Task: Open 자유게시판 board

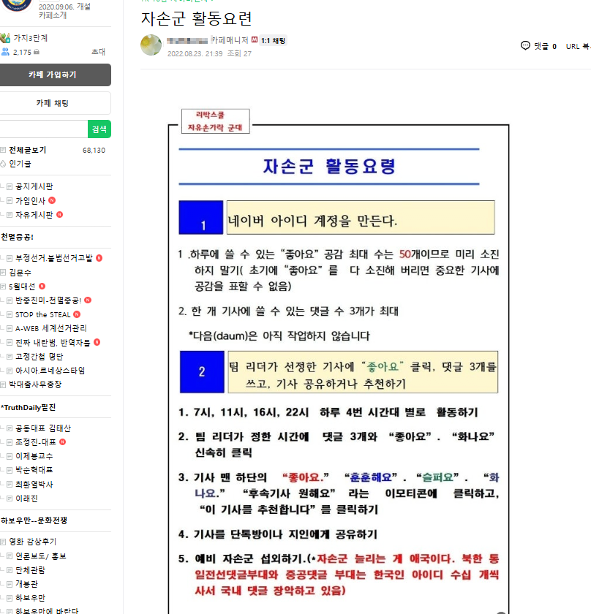Action: 34,215
